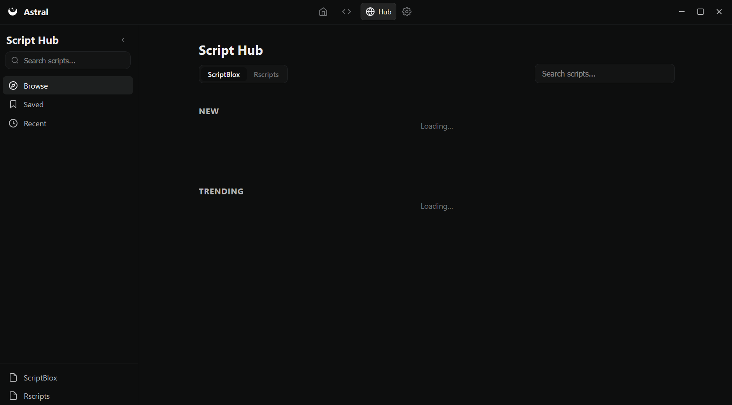The height and width of the screenshot is (405, 732).
Task: Click the Browse compass icon
Action: click(13, 86)
